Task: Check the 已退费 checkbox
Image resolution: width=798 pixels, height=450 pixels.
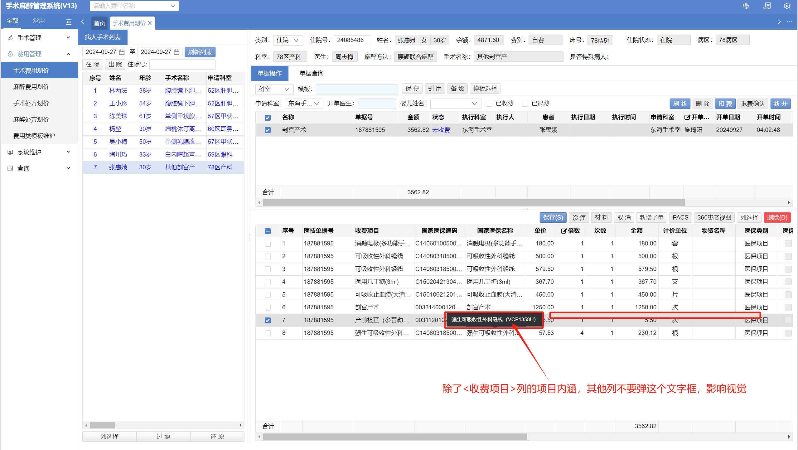Action: point(525,103)
